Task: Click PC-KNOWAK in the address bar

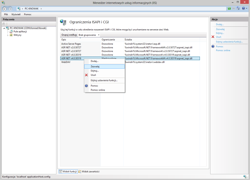Action: pos(32,9)
